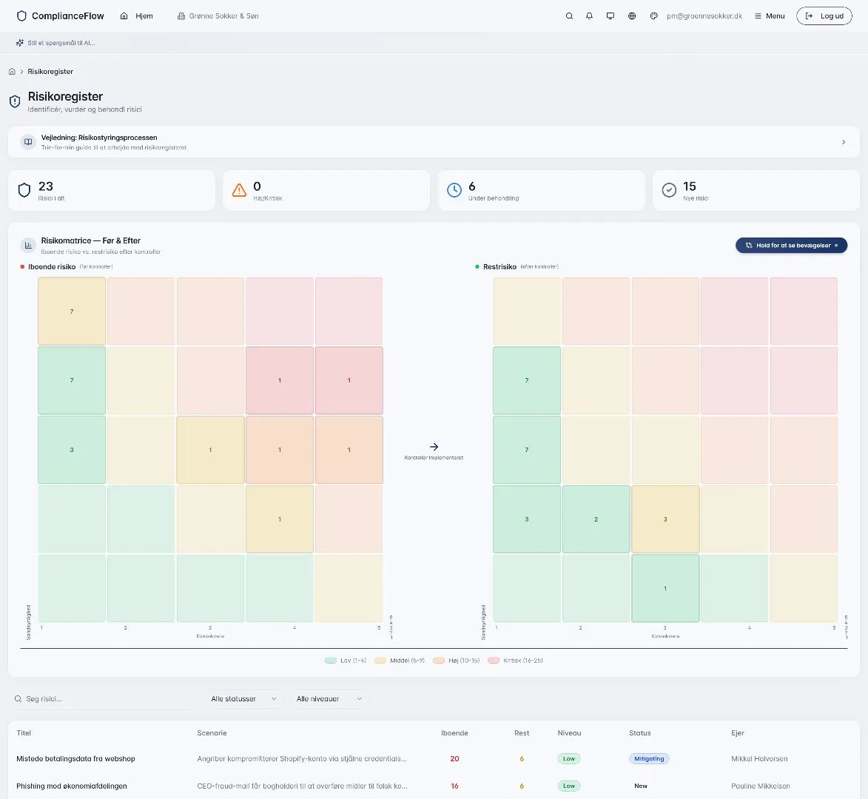Click the arrow icon above 'Kontroller implementeret'
The image size is (868, 799).
434,447
